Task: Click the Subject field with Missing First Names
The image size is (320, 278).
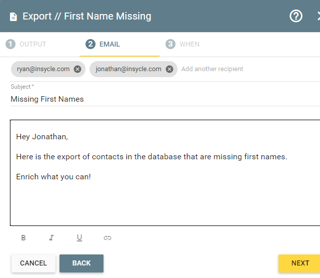Action: tap(165, 99)
